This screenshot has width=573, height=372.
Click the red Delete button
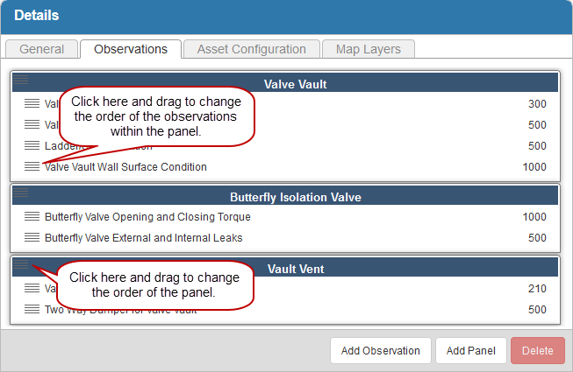click(x=538, y=351)
